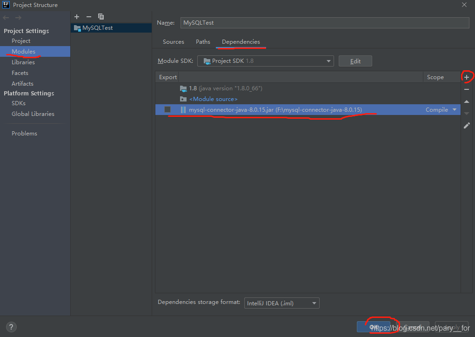
Task: Select the <Module source> row
Action: pyautogui.click(x=308, y=99)
